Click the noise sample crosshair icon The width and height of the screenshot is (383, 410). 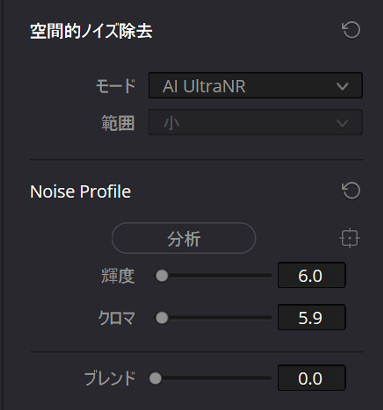pyautogui.click(x=349, y=239)
